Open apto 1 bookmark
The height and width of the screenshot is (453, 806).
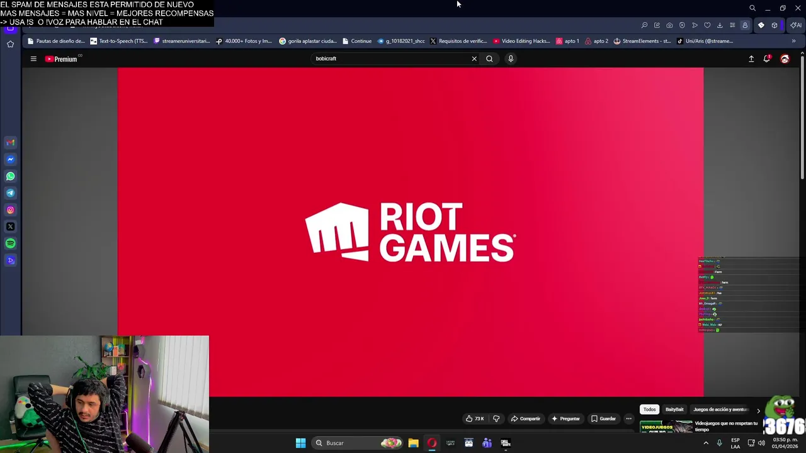[x=567, y=41]
